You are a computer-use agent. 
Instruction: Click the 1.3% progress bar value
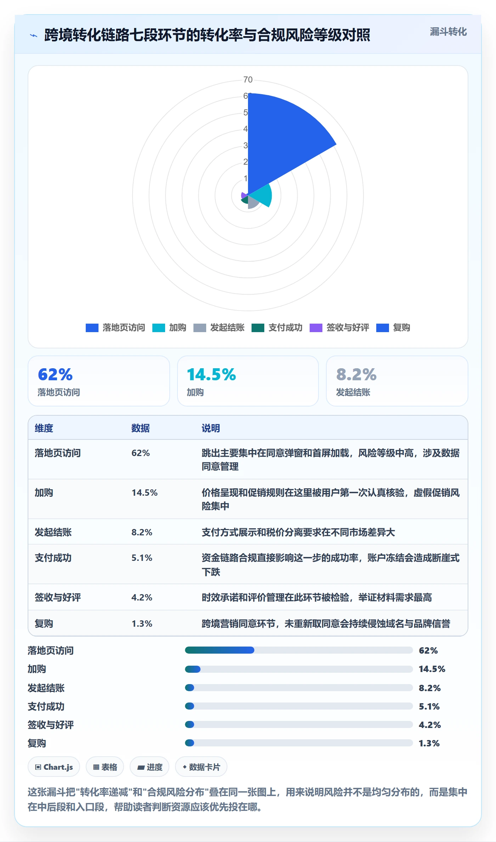(x=429, y=743)
